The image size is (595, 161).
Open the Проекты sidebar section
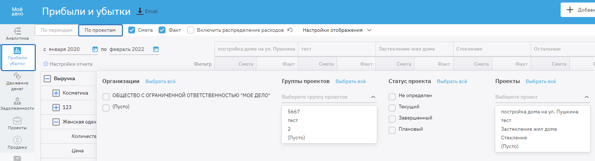[x=17, y=123]
